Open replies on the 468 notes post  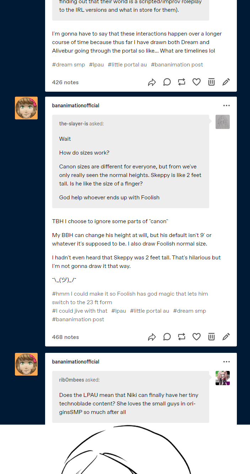coord(167,337)
